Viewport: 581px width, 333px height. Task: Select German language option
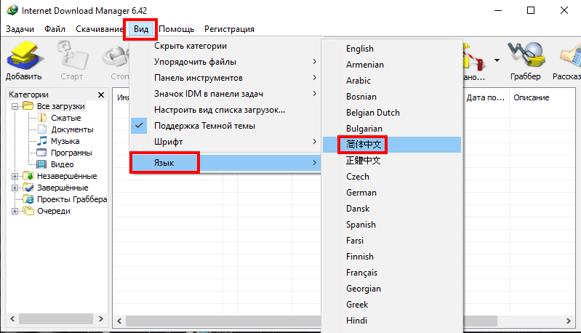pyautogui.click(x=361, y=193)
